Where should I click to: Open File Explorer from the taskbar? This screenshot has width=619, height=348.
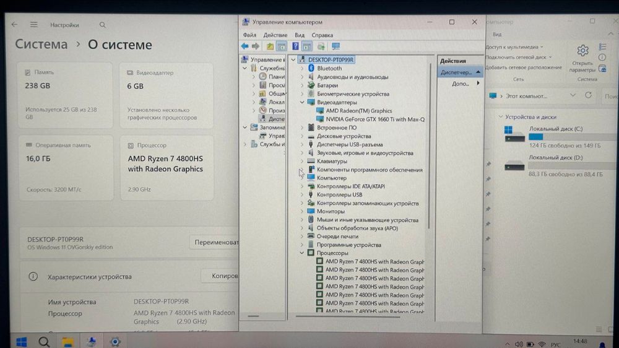pos(67,342)
